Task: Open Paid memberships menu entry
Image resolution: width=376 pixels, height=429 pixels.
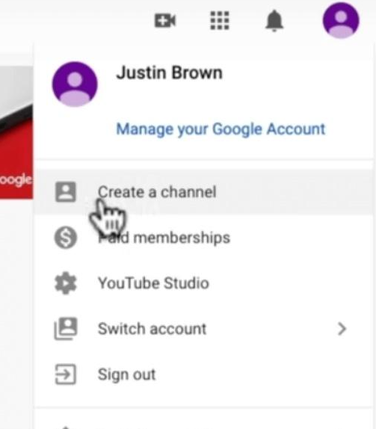Action: (203, 238)
